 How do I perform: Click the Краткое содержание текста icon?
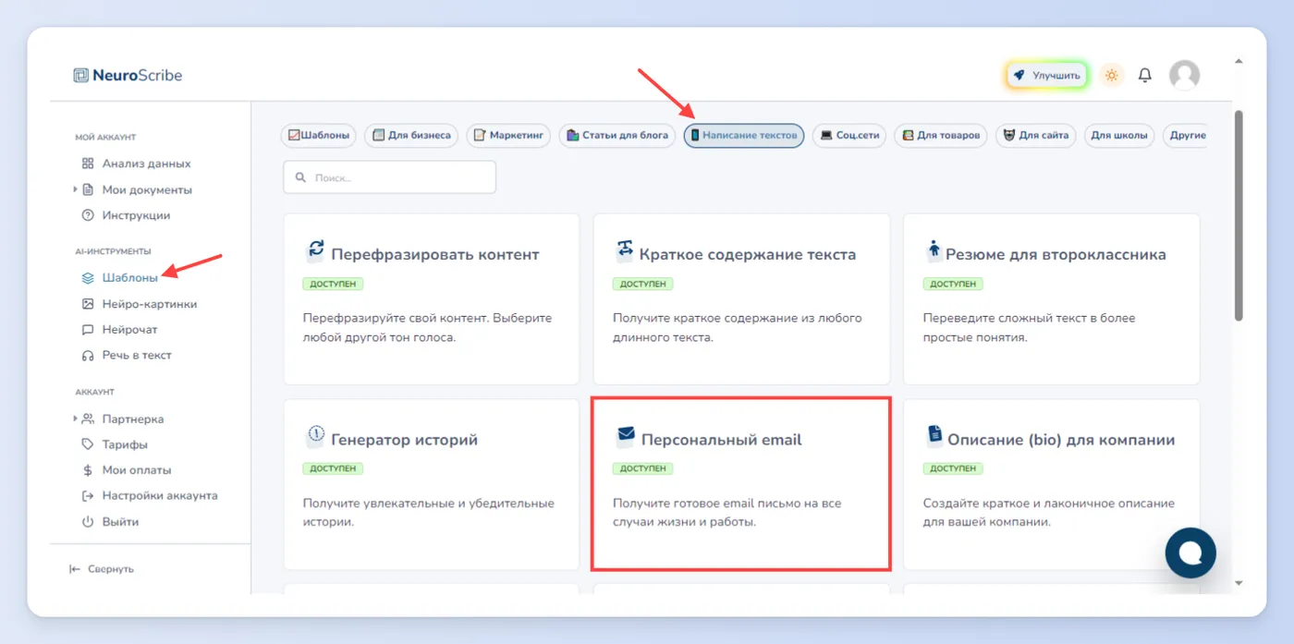[625, 251]
